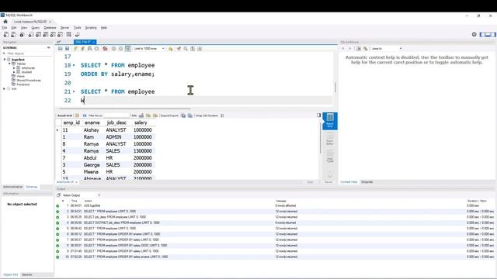Open preferences with the gear icon

pyautogui.click(x=474, y=34)
